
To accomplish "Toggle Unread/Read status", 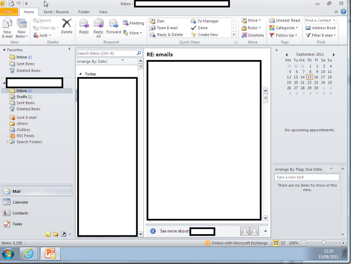I will tap(285, 20).
